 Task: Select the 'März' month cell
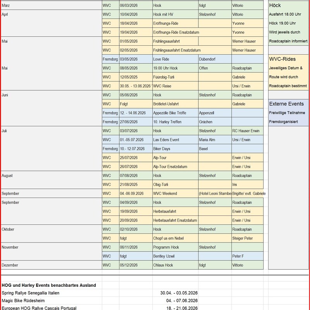coord(52,5)
